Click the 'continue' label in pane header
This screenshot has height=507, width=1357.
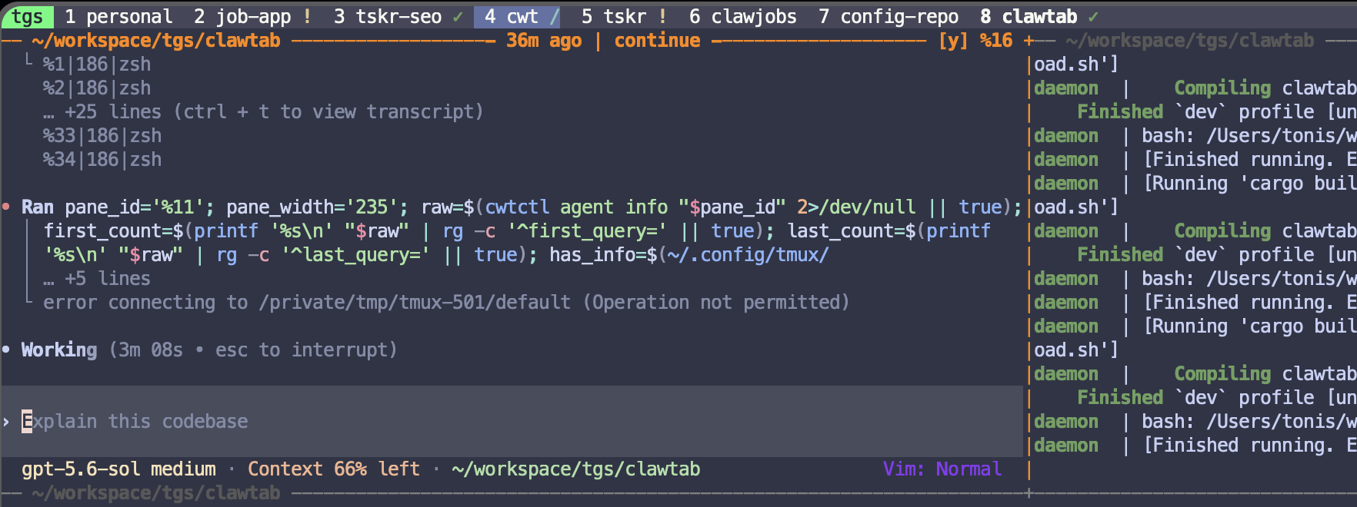click(658, 40)
